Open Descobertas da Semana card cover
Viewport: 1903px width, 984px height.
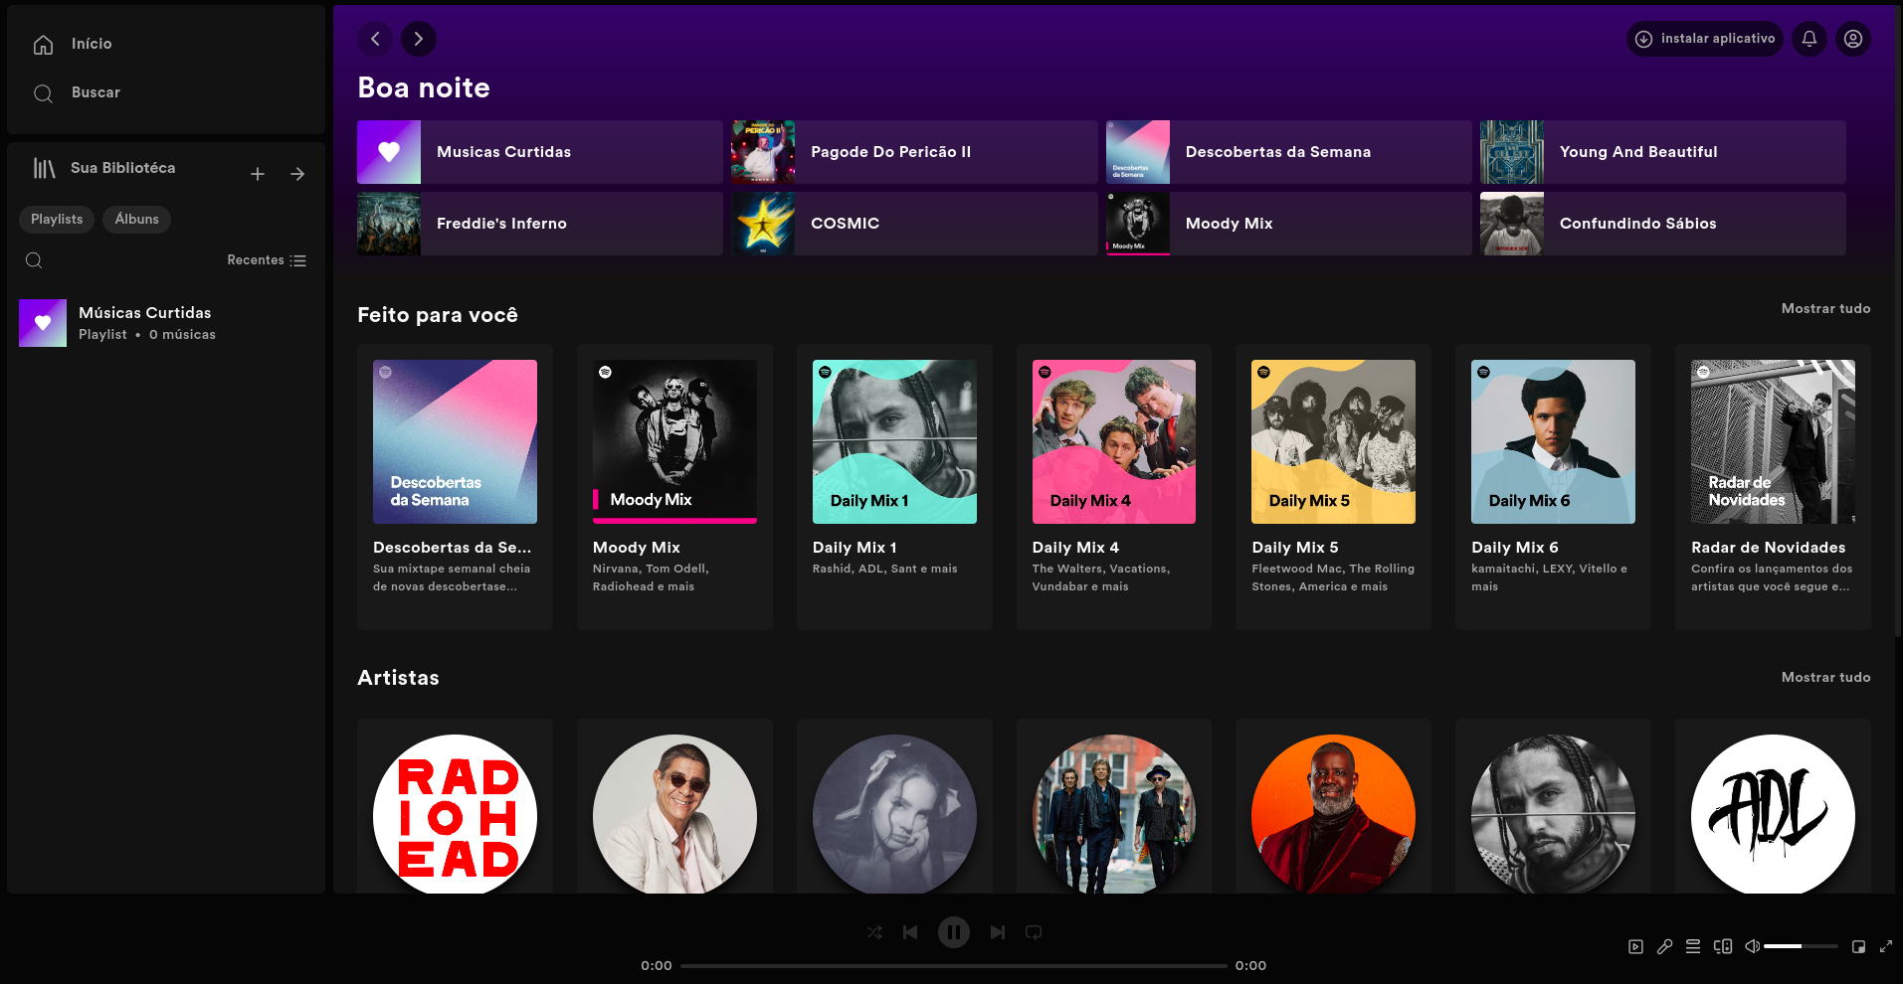[455, 441]
